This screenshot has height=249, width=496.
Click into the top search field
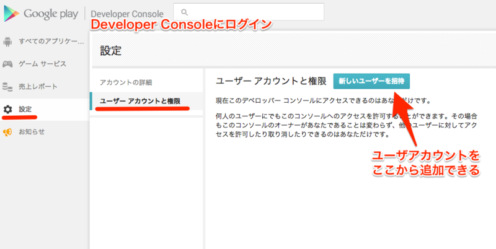point(249,12)
